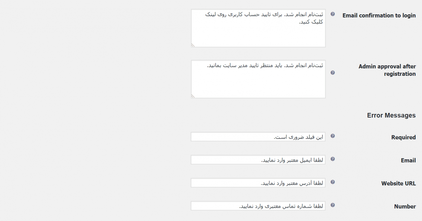Focus the Email confirmation to login textarea

pos(258,28)
